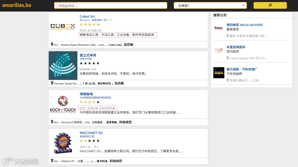
Task: Click the Cervantes black logo thumbnail
Action: [x=219, y=73]
